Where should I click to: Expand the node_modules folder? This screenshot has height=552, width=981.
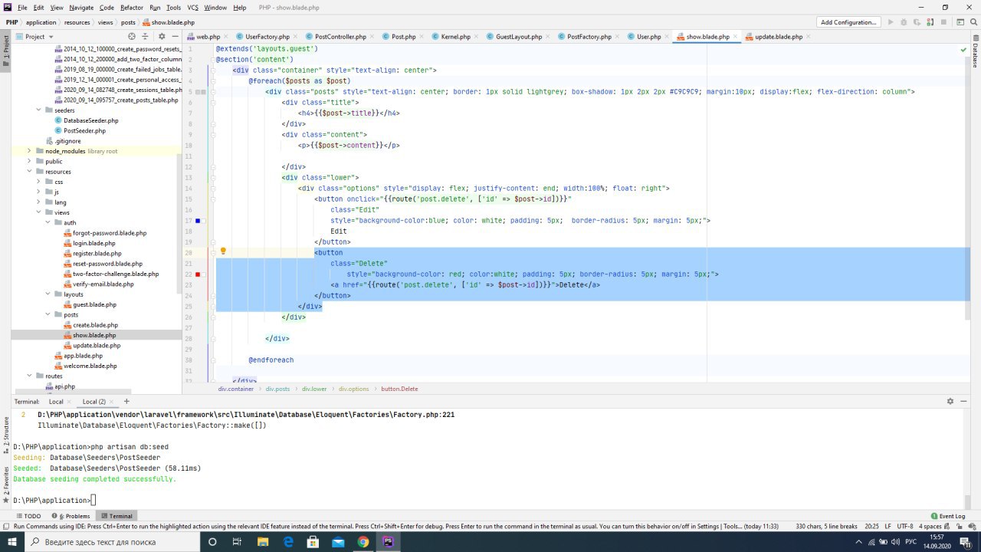coord(30,151)
